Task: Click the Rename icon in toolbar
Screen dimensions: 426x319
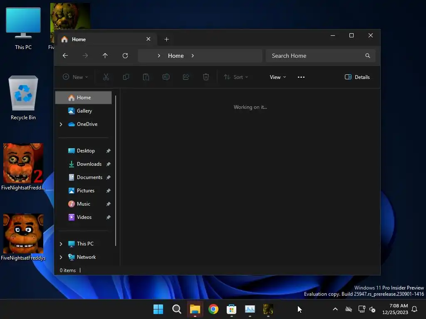Action: 166,77
